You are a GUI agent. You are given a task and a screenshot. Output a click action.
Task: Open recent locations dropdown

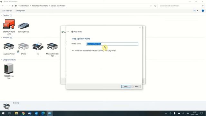coord(10,6)
